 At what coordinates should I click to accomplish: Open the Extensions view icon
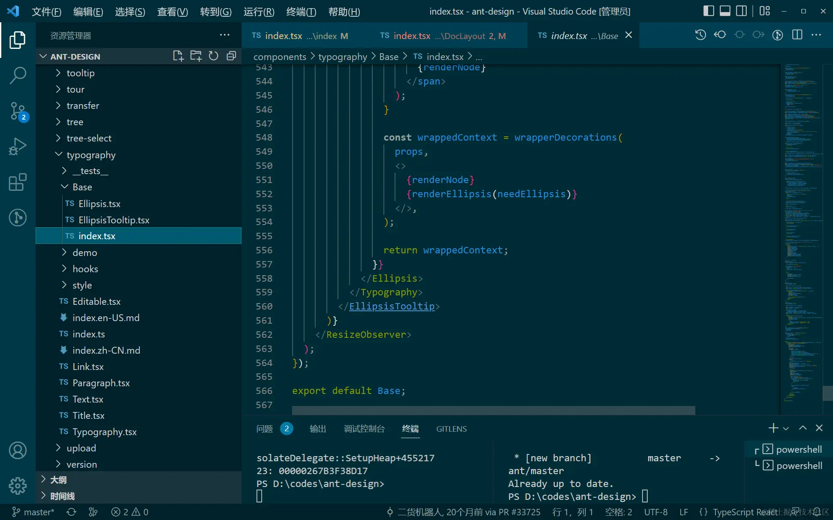tap(18, 182)
